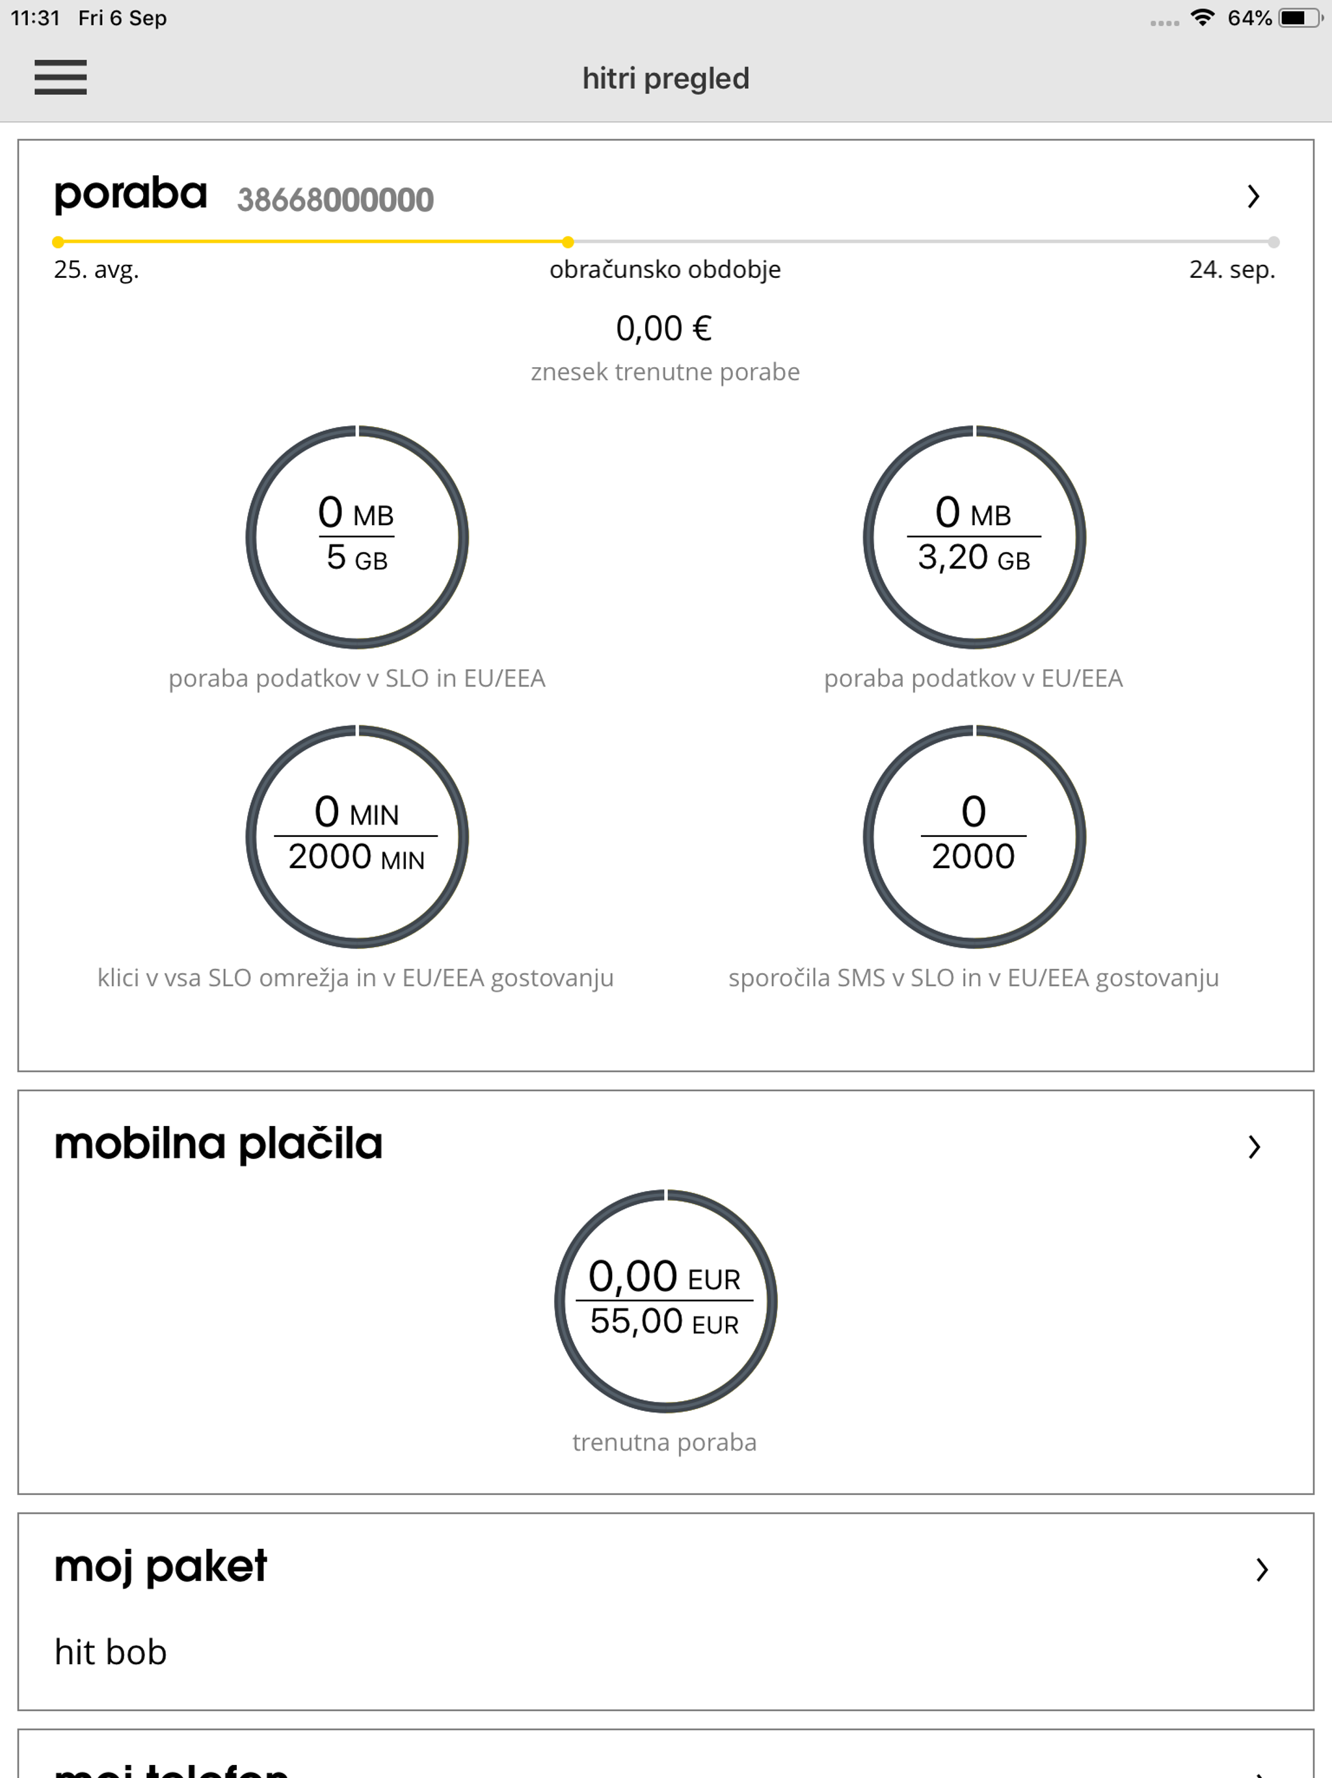This screenshot has width=1332, height=1778.
Task: Expand the moj paket chevron
Action: (1261, 1569)
